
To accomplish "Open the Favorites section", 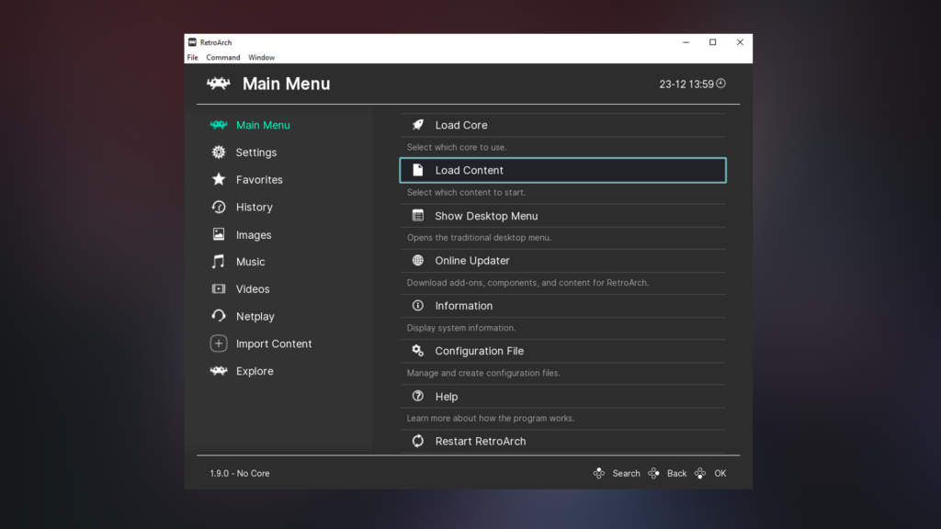I will (259, 180).
